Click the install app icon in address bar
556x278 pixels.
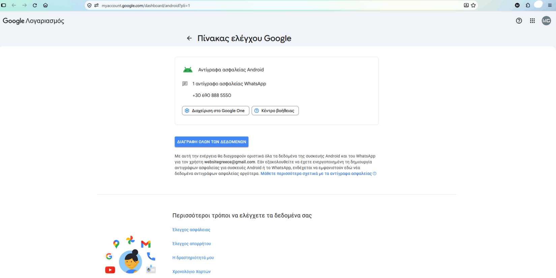click(x=466, y=5)
